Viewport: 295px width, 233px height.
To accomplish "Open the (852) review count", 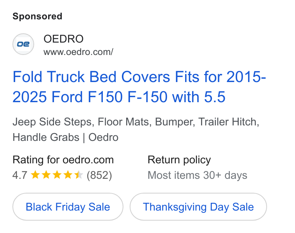I will (99, 175).
